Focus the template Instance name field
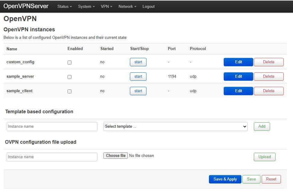The width and height of the screenshot is (293, 191). (x=52, y=127)
